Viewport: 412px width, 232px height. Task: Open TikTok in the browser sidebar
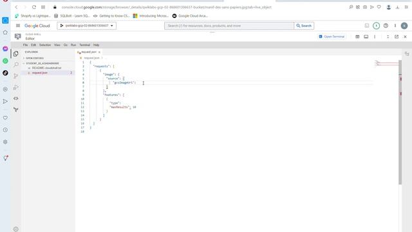(5, 73)
